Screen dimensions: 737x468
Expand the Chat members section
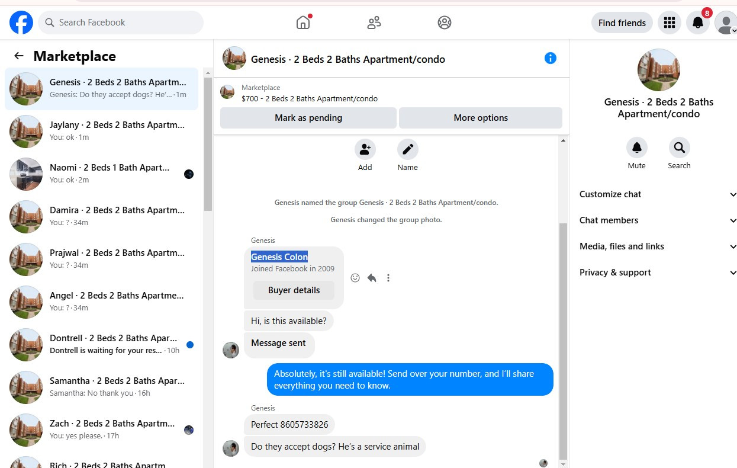pos(658,220)
